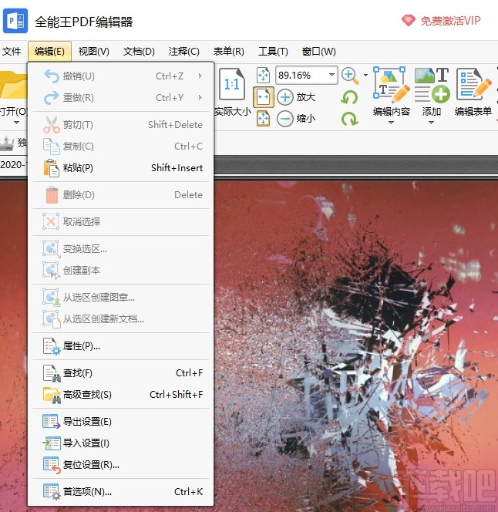Click the 从选区创建图章... icon
Image resolution: width=498 pixels, height=512 pixels.
click(52, 298)
